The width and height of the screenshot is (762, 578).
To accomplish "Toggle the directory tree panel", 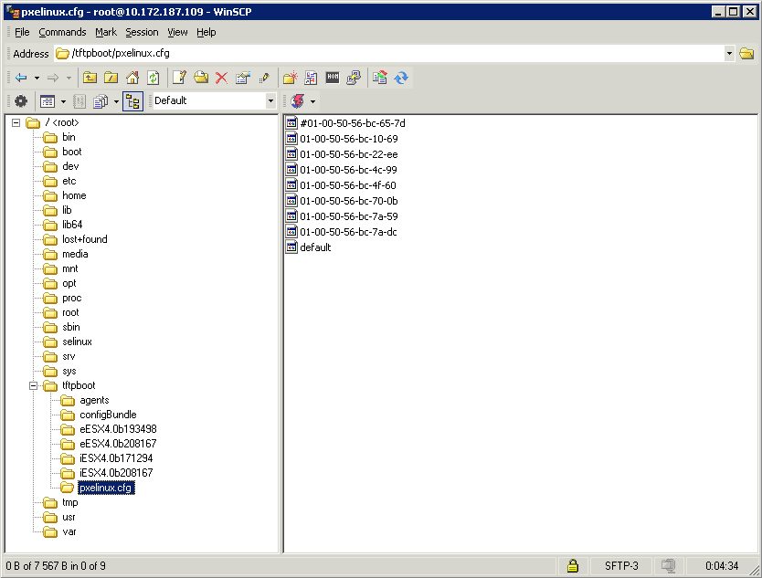I will pos(132,101).
